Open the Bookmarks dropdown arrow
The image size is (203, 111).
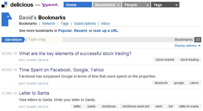point(118,5)
